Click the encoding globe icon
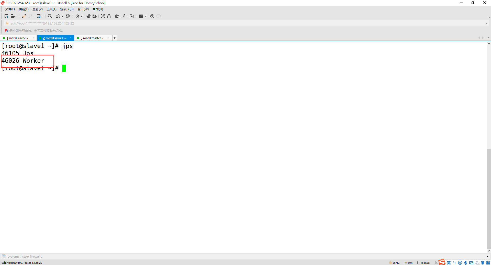491x265 pixels. click(x=68, y=16)
